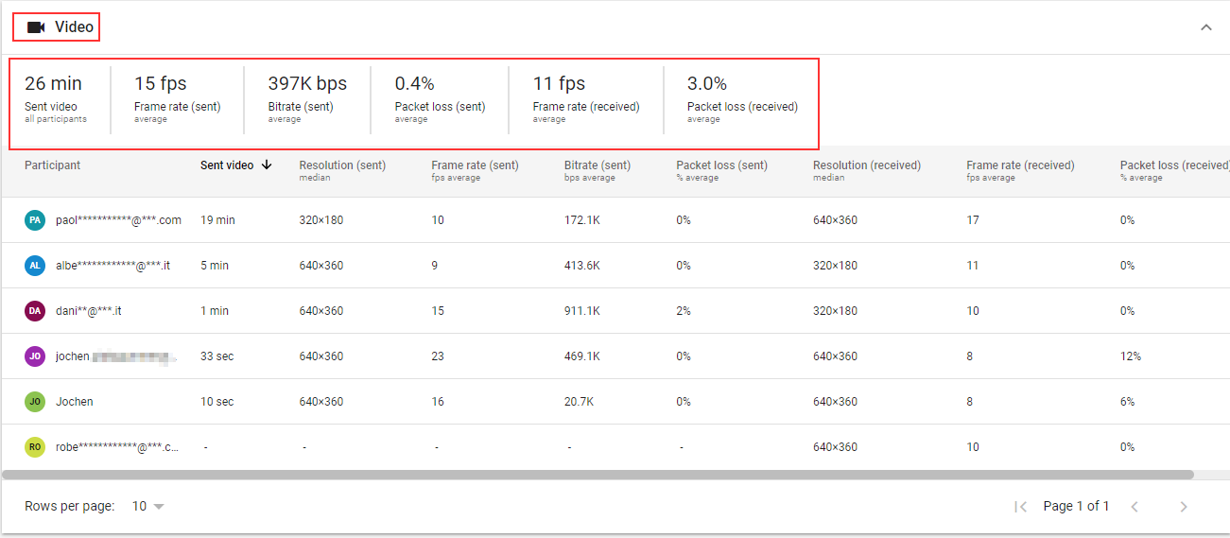Go to the first page button
Screen dimensions: 1230x538
point(1020,507)
